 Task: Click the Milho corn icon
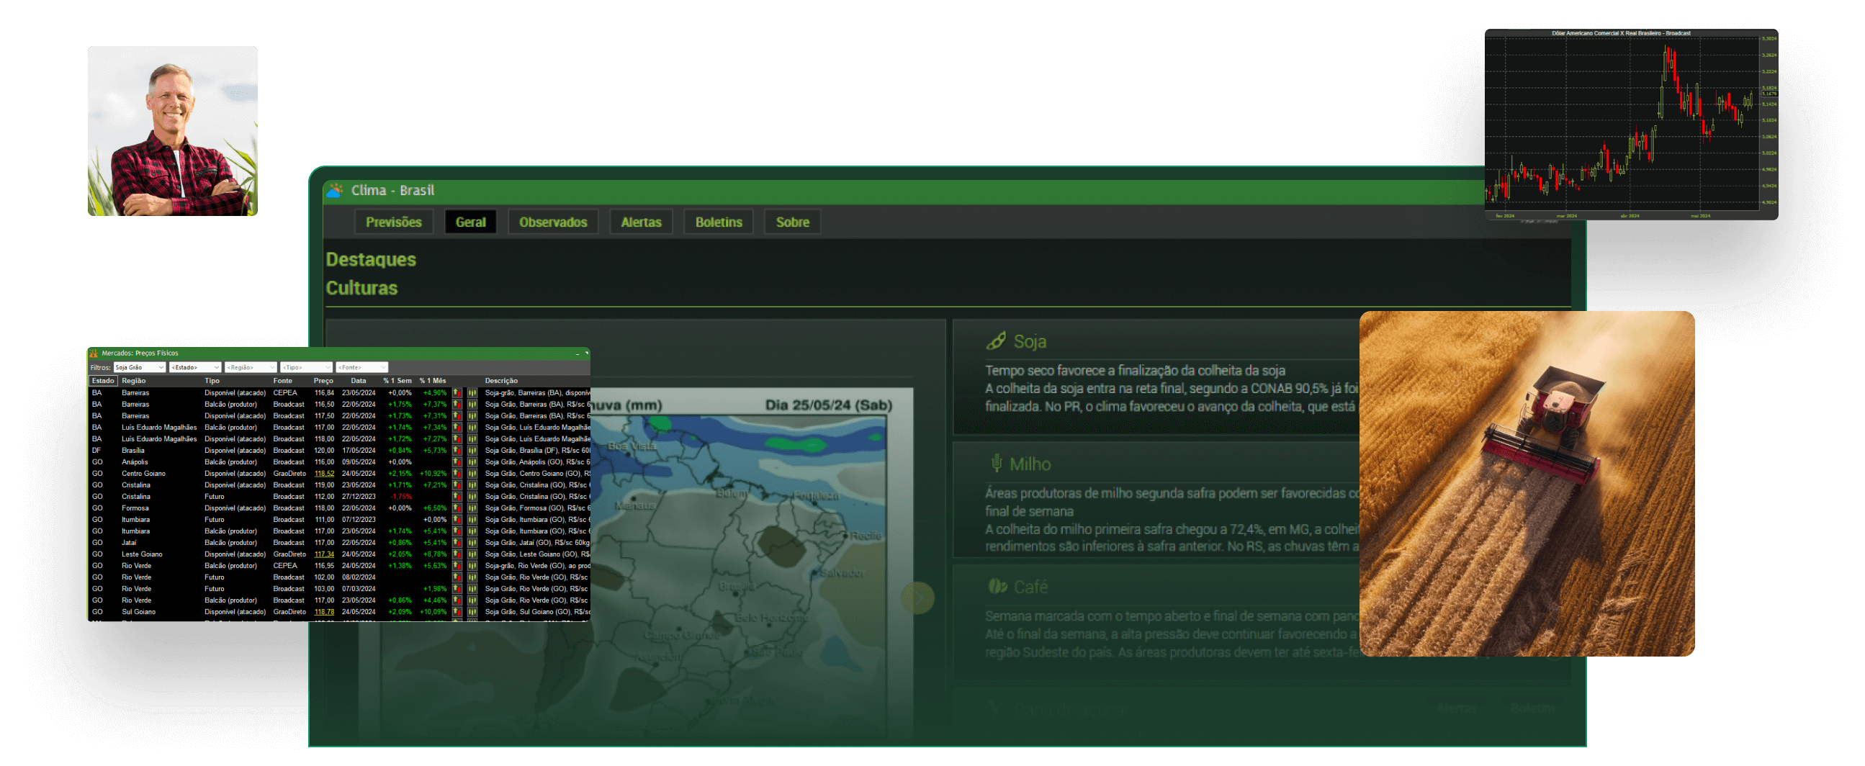tap(996, 464)
